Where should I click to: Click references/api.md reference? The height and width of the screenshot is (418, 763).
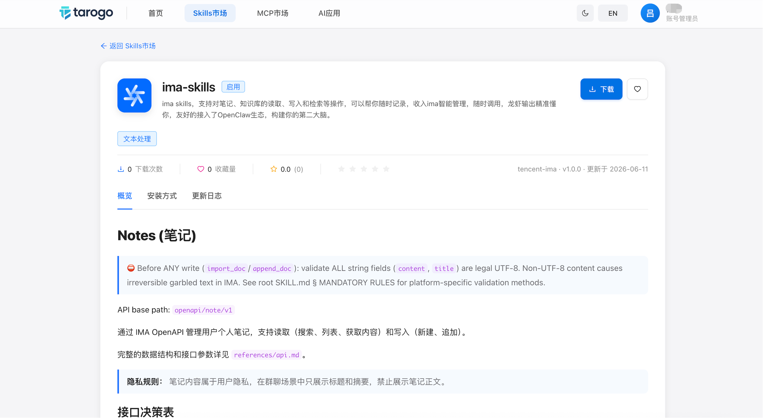pos(266,355)
